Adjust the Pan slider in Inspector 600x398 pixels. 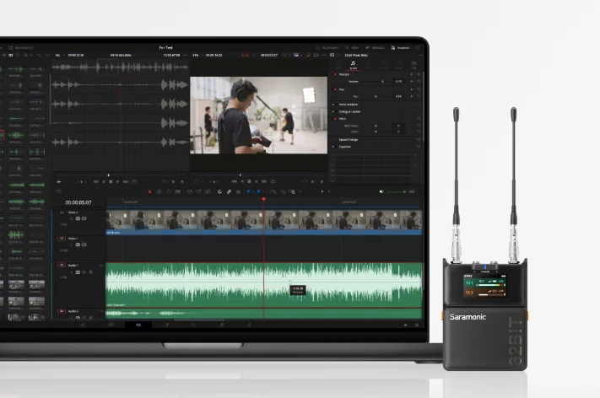[x=376, y=96]
